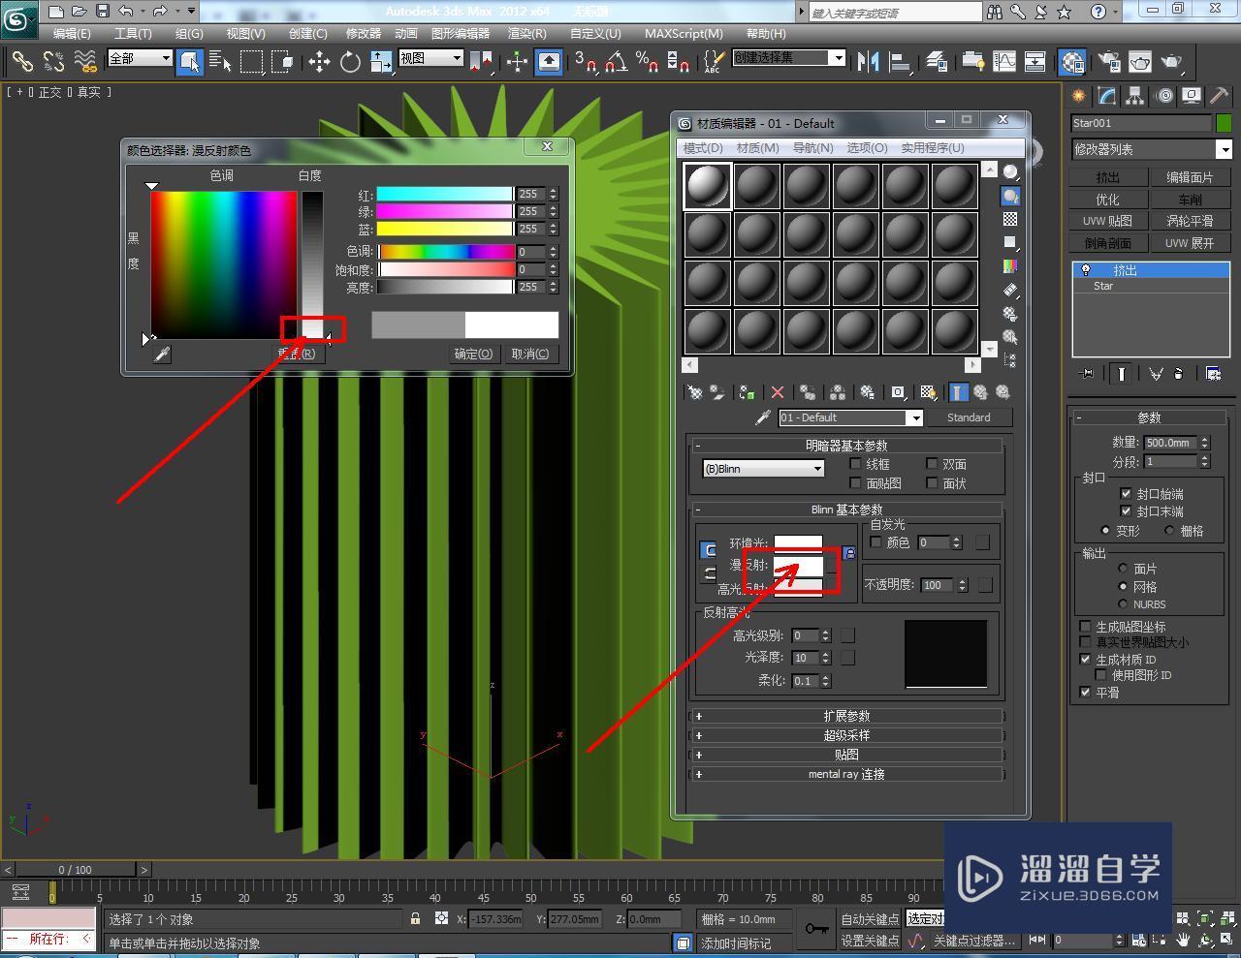Select the NURBS output radio button

coord(1124,603)
